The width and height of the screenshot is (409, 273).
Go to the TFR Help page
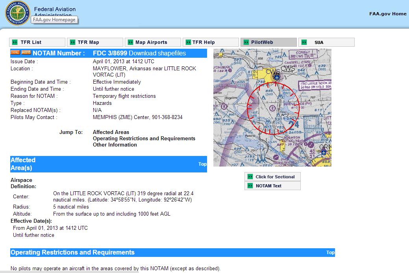click(x=204, y=42)
